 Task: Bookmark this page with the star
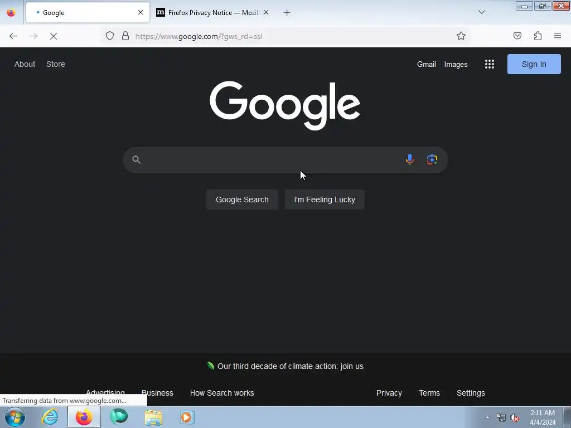[x=461, y=36]
